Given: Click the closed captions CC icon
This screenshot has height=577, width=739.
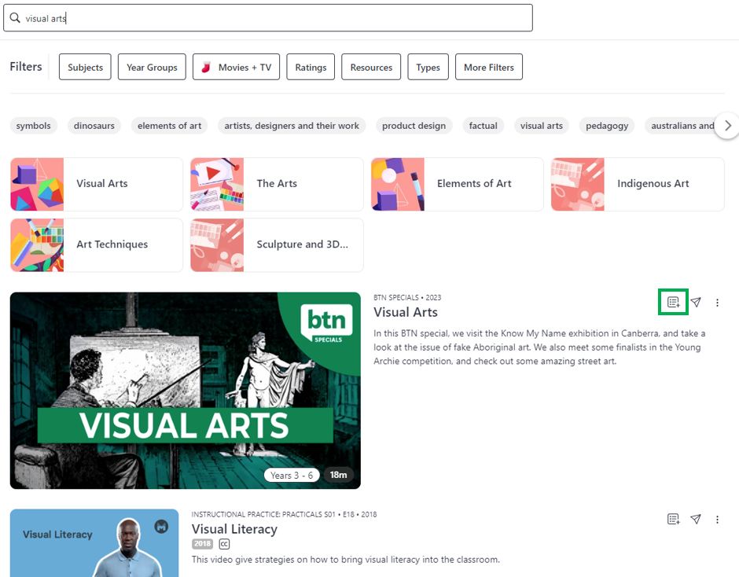Looking at the screenshot, I should point(224,544).
